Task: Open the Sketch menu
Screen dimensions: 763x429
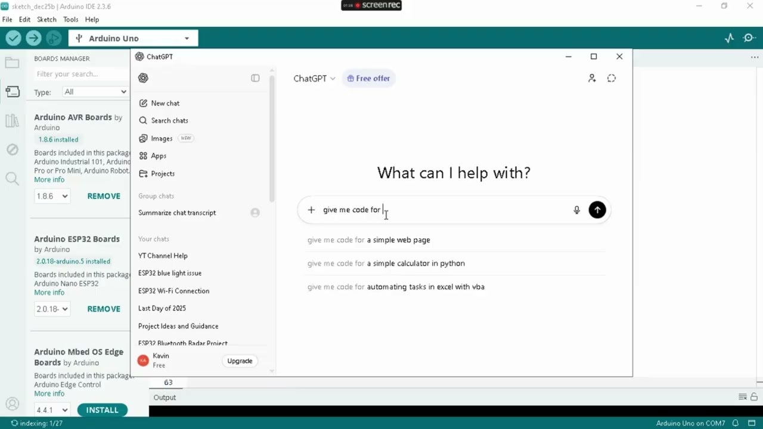Action: [46, 20]
